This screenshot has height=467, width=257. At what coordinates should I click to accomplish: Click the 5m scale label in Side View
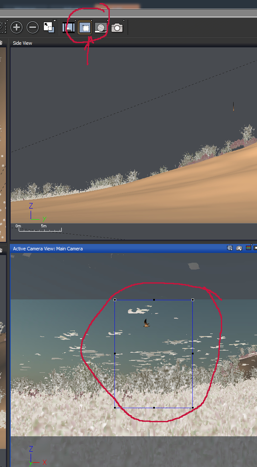[44, 226]
